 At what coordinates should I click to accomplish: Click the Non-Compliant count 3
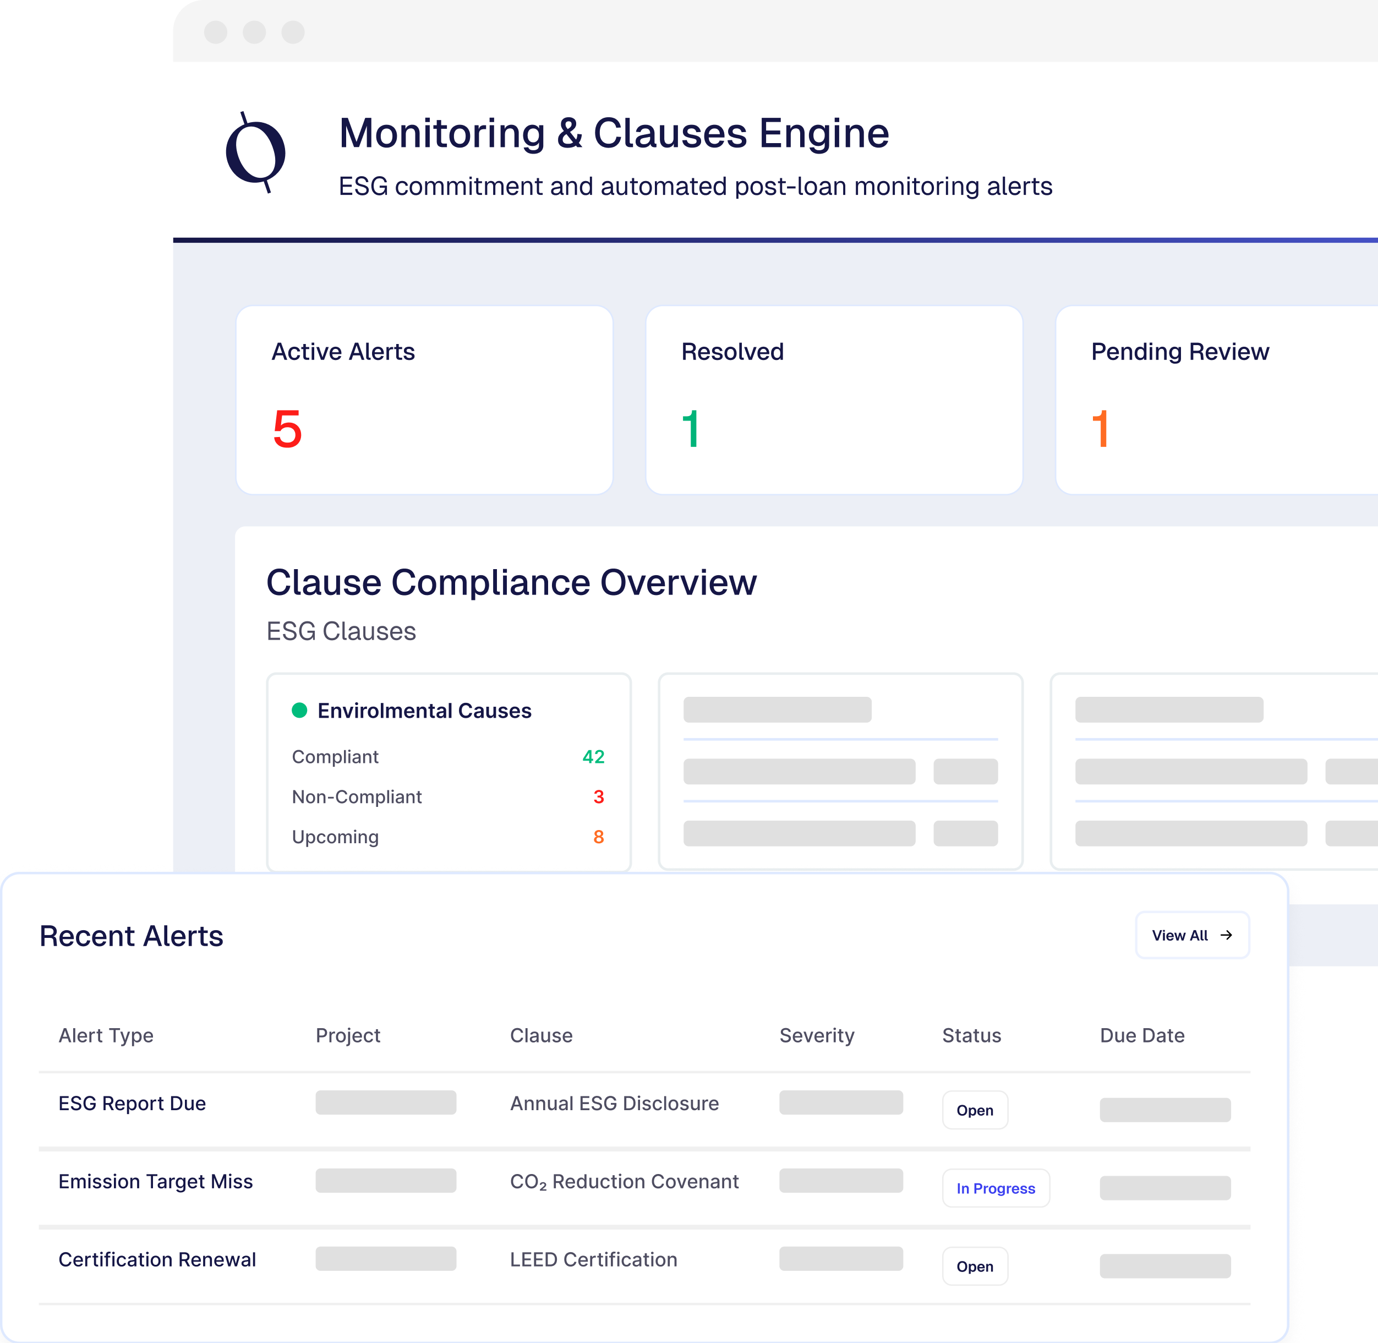point(598,796)
